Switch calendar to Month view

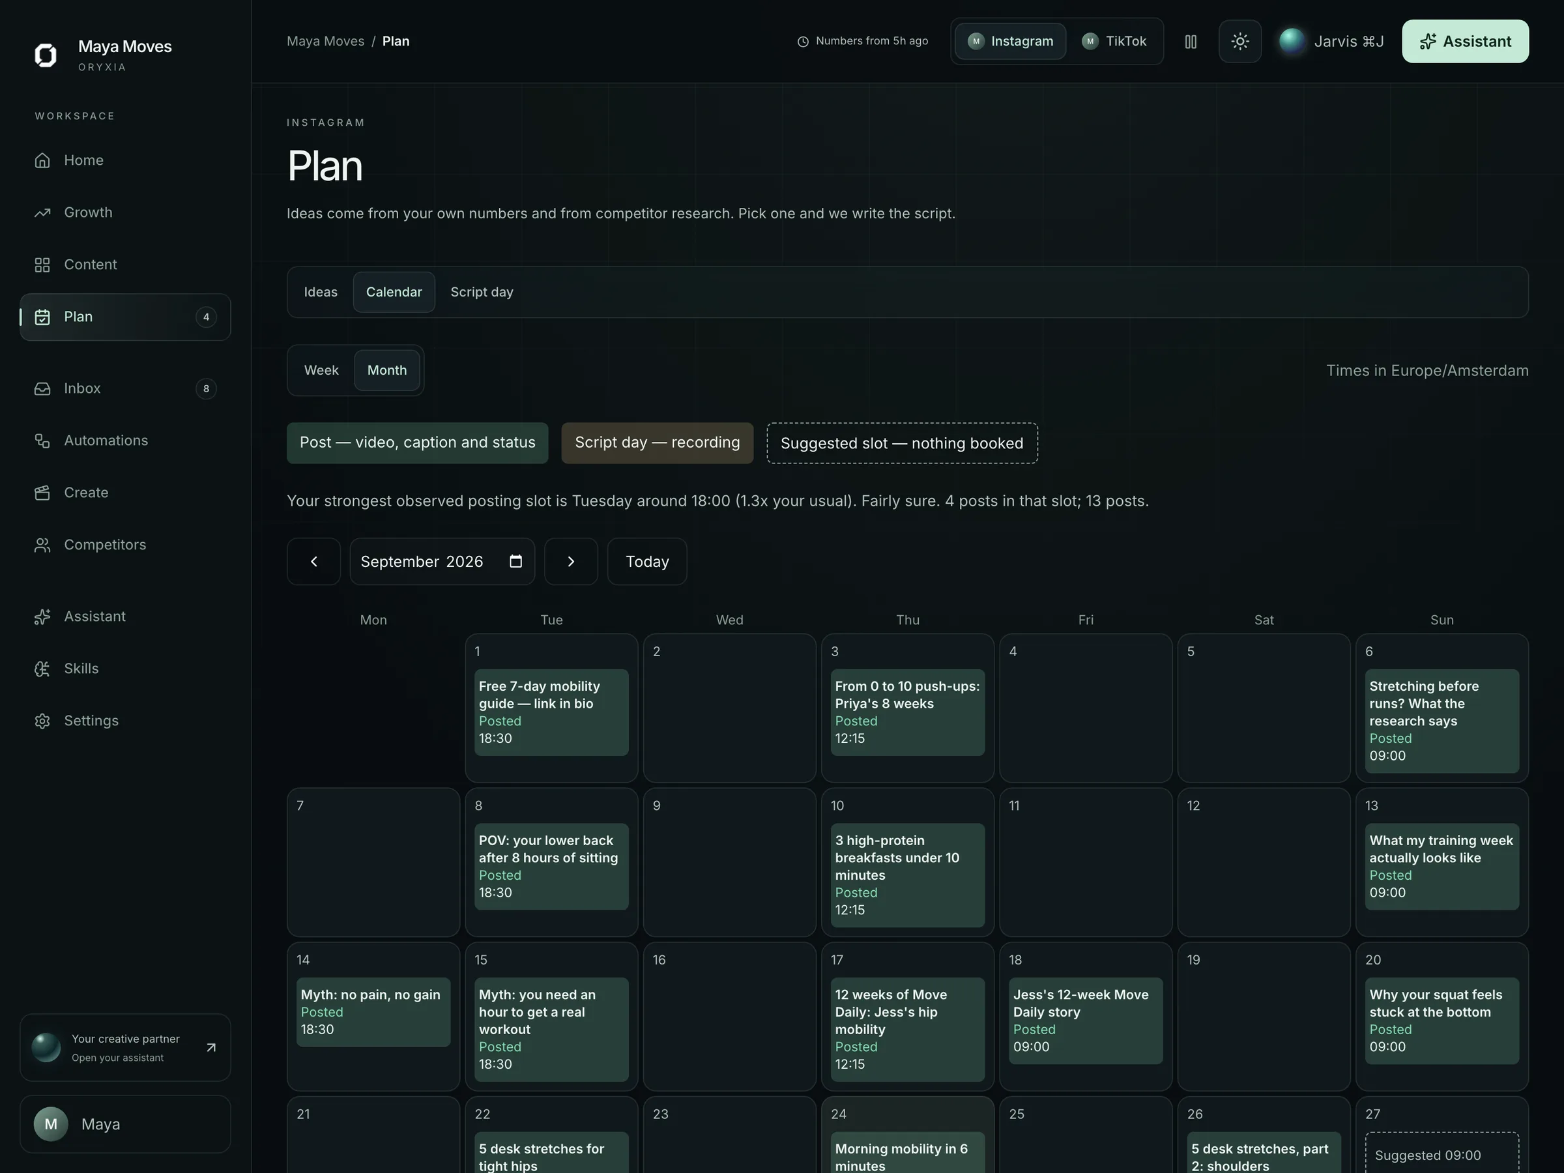point(386,371)
